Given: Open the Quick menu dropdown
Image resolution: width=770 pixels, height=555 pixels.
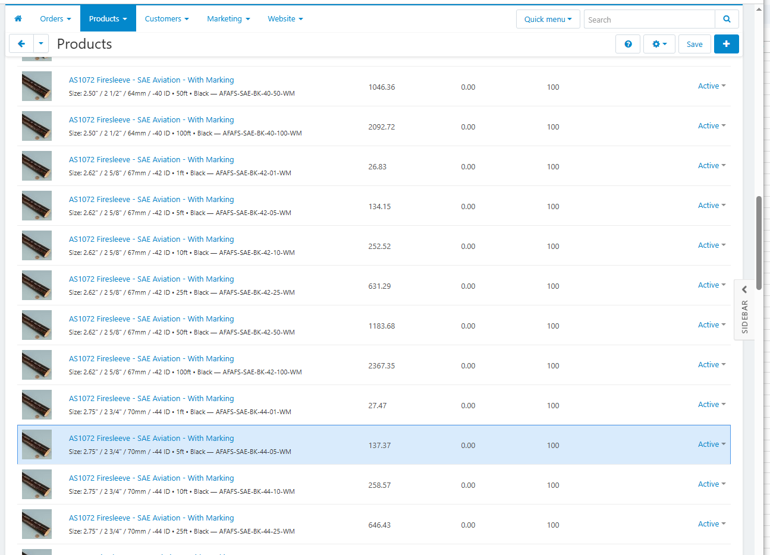Looking at the screenshot, I should click(548, 19).
